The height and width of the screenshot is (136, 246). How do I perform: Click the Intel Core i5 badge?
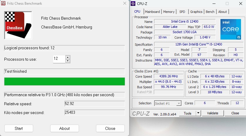pyautogui.click(x=231, y=29)
